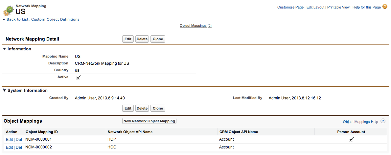Open Printable View
The height and width of the screenshot is (155, 391).
point(338,7)
